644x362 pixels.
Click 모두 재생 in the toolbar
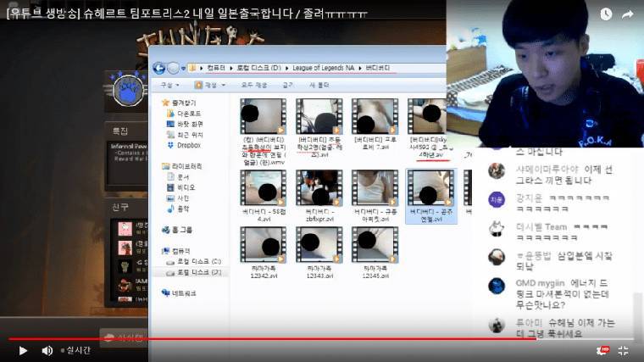254,85
